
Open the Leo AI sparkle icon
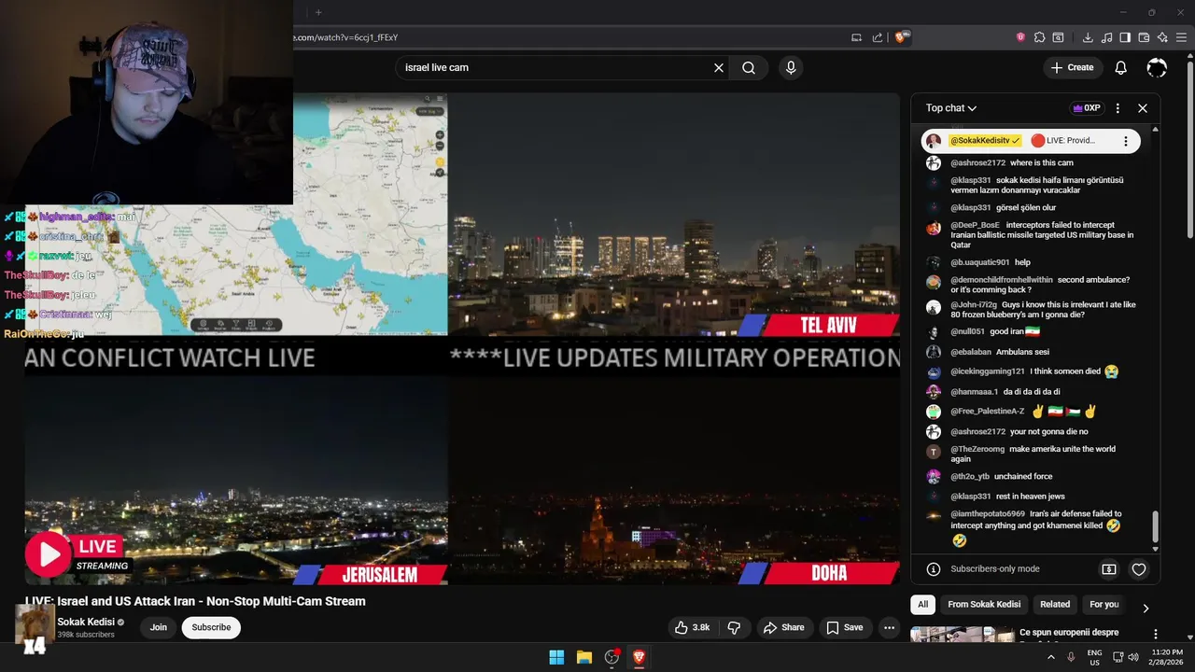(x=1162, y=37)
